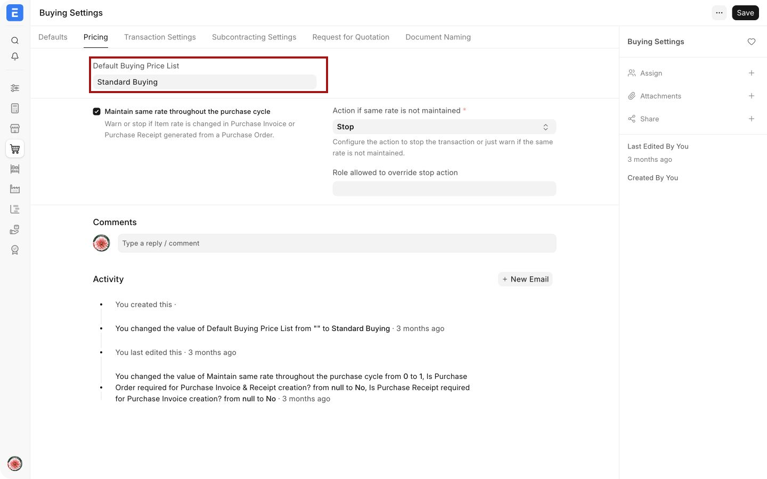This screenshot has width=767, height=479.
Task: Open the Gantt chart Projects sidebar icon
Action: pyautogui.click(x=15, y=209)
